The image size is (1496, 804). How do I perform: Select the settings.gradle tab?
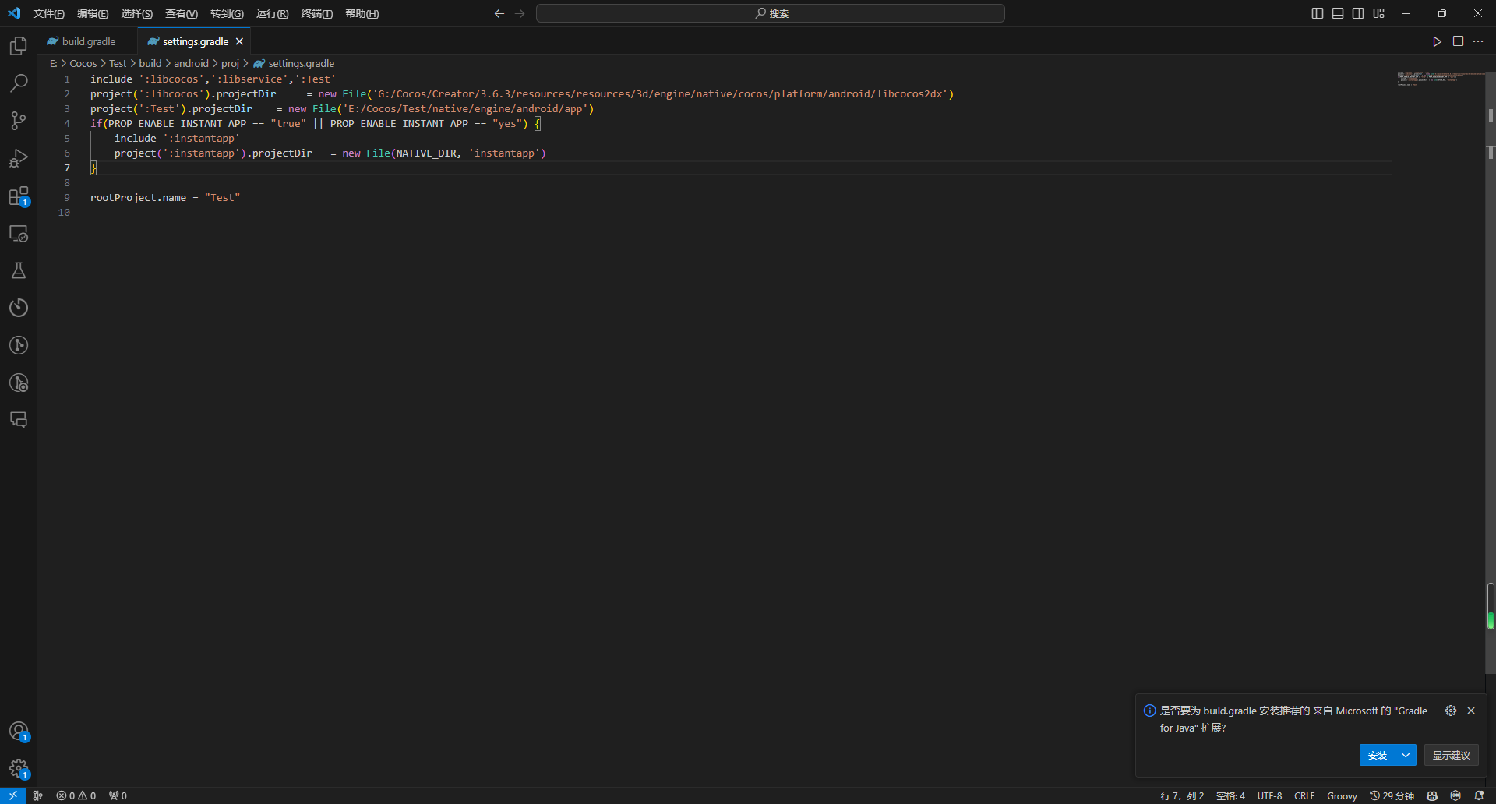point(194,41)
